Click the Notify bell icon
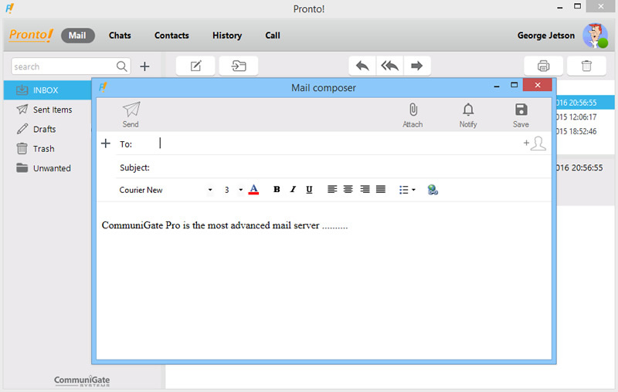Image resolution: width=618 pixels, height=392 pixels. click(x=468, y=110)
